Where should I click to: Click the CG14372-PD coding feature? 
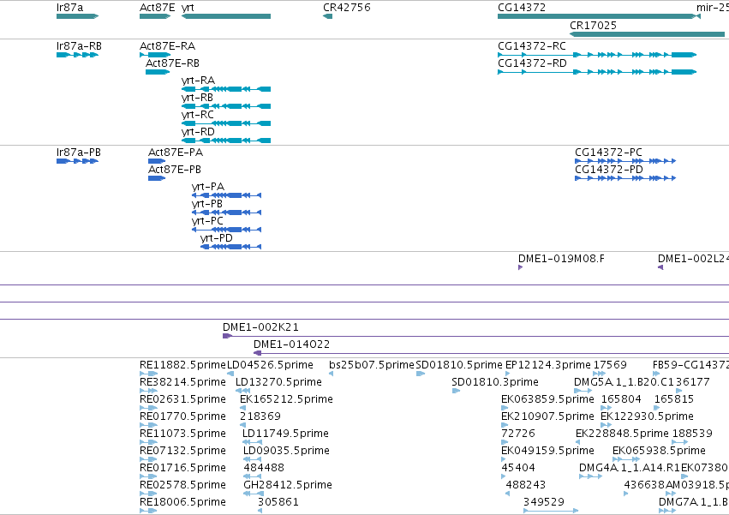(x=625, y=178)
